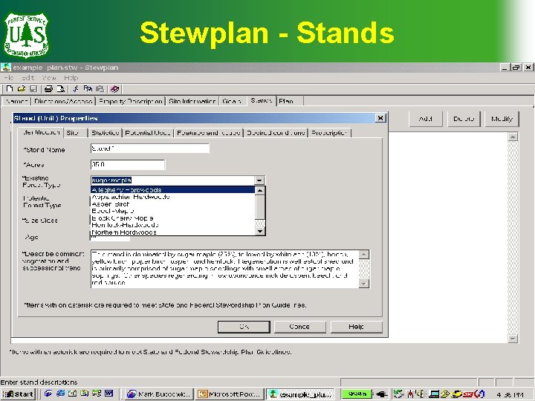Click the Copy toolbar icon
The height and width of the screenshot is (401, 535).
[88, 89]
